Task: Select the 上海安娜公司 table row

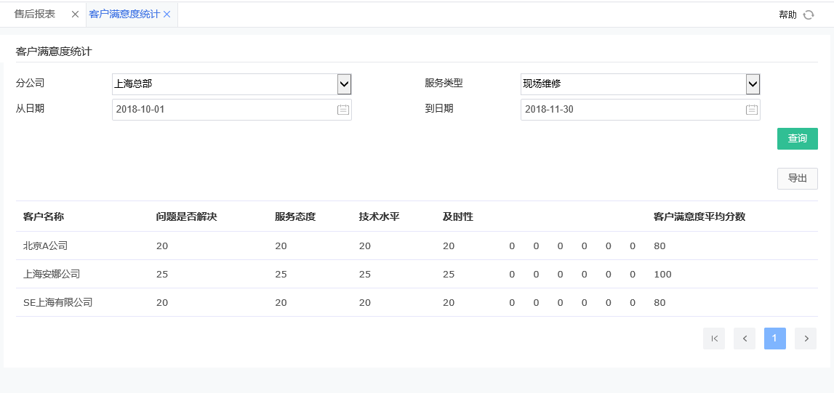Action: click(52, 275)
